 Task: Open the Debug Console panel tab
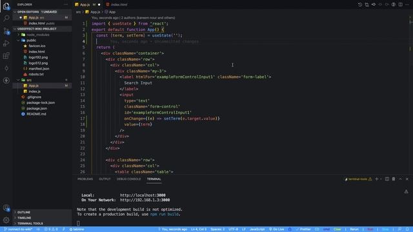pos(128,179)
